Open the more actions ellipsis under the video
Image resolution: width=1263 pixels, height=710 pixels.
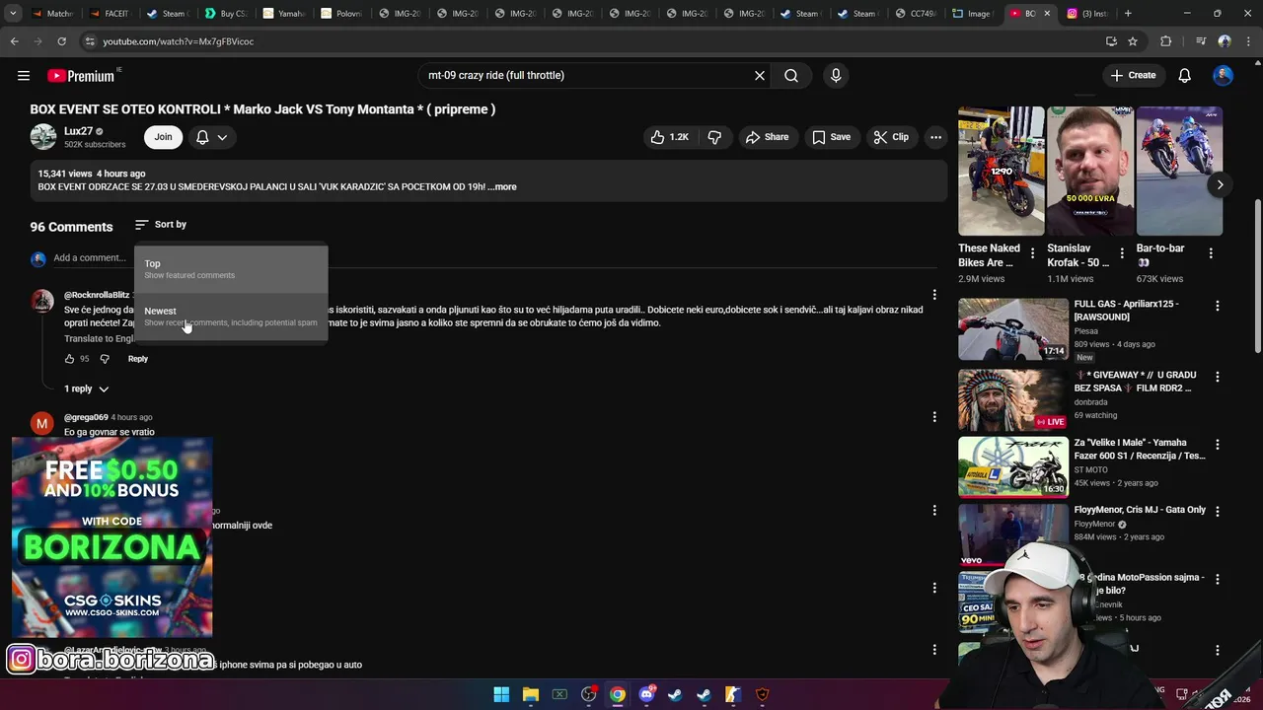coord(935,137)
